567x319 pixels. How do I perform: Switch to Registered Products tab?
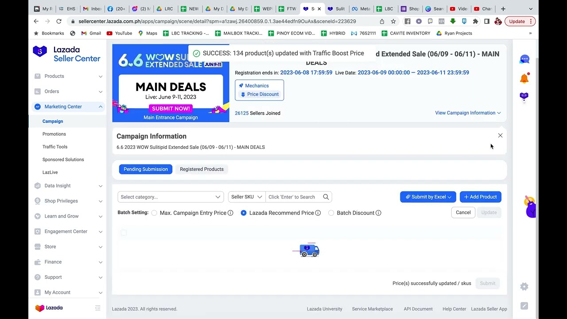(x=202, y=169)
